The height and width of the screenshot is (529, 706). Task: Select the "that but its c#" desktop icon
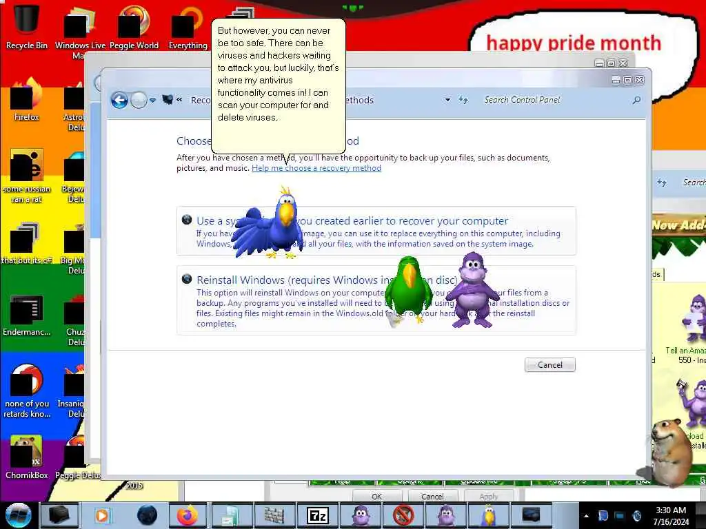click(27, 243)
